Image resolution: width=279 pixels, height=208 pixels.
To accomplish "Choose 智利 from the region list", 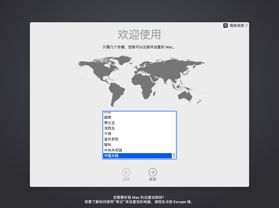I will [x=108, y=145].
